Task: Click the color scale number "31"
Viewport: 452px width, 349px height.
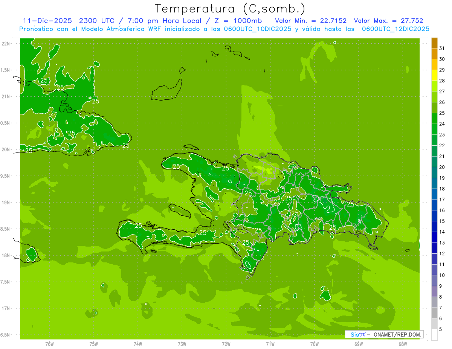Action: [x=442, y=48]
